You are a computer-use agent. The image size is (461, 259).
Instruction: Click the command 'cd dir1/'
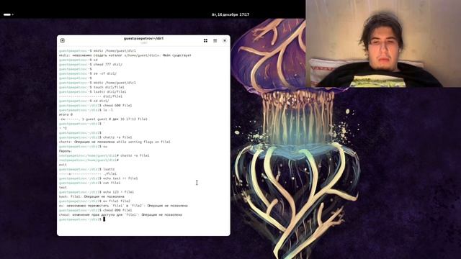click(101, 101)
